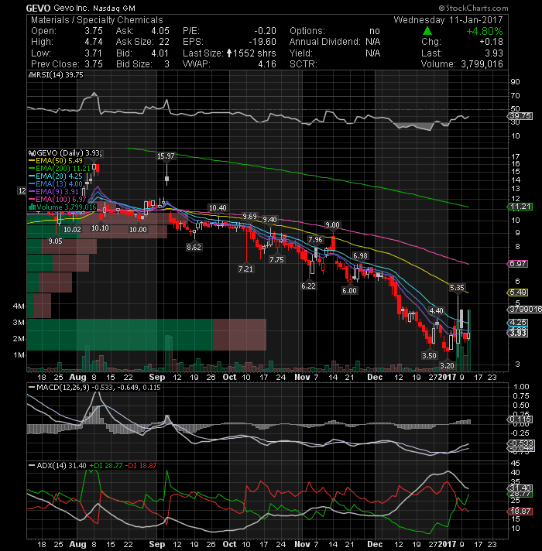Image resolution: width=542 pixels, height=551 pixels.
Task: Click the GEVO (Daily) 3.93 legend entry
Action: pyautogui.click(x=69, y=153)
